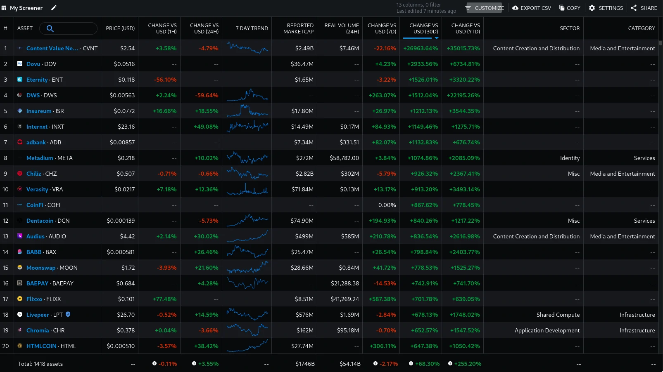Viewport: 663px width, 372px height.
Task: Click the Verasity coin icon
Action: pos(20,189)
